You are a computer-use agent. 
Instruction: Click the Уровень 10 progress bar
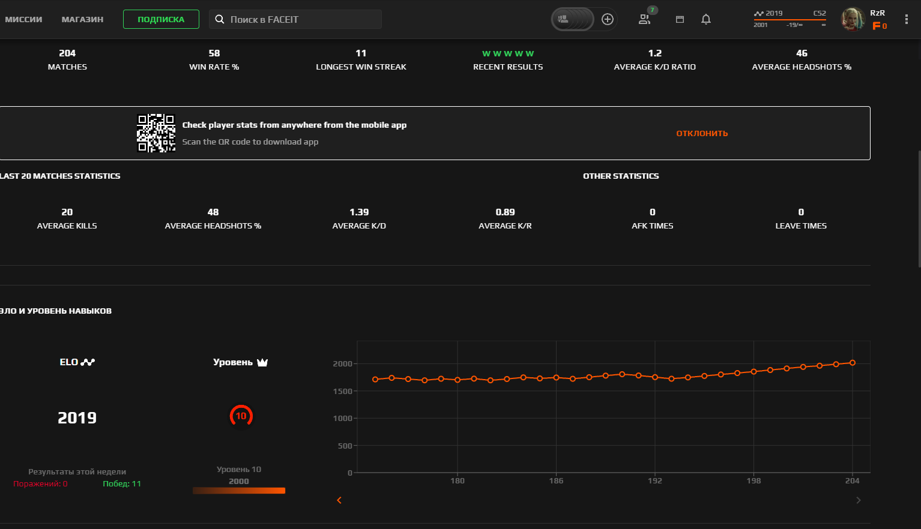click(239, 491)
